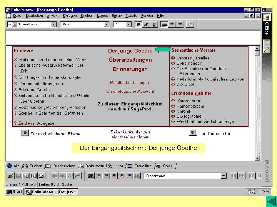Click the document scrollbar down arrow
This screenshot has width=277, height=207.
click(x=257, y=158)
